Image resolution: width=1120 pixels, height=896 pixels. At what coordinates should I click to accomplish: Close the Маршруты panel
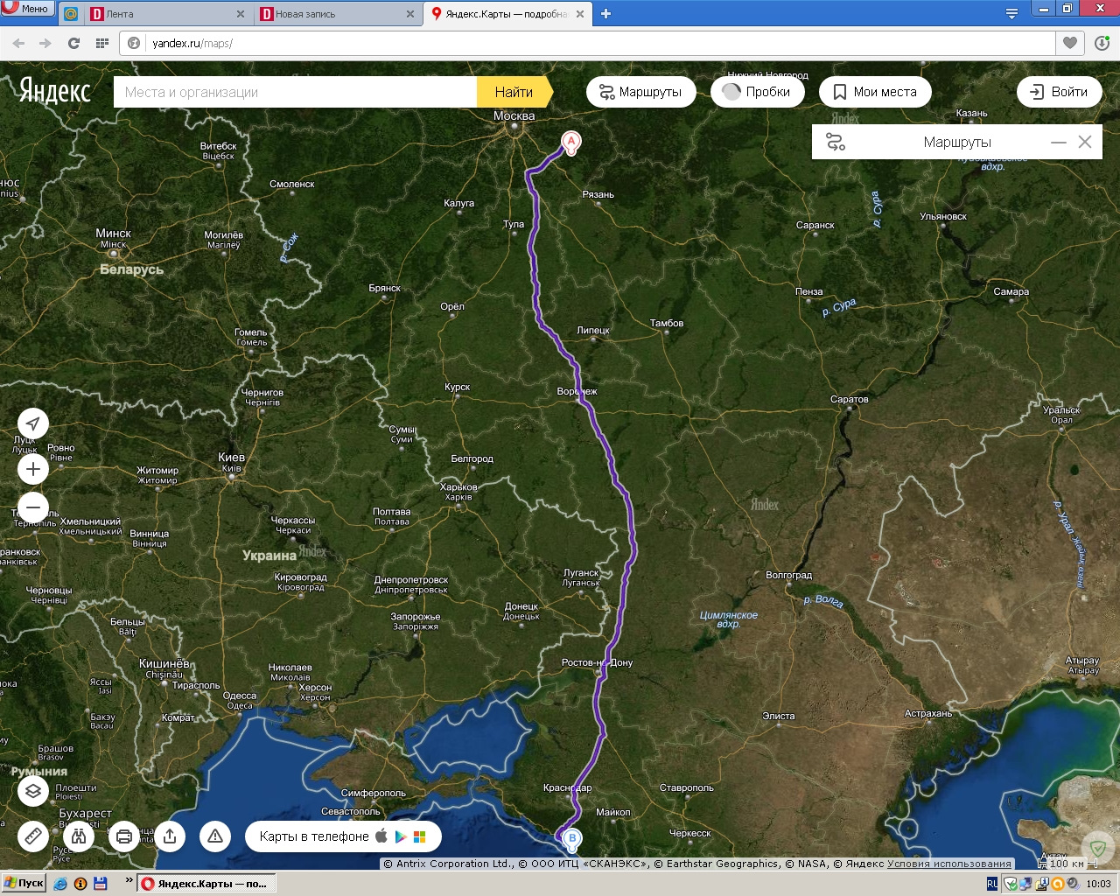point(1085,142)
